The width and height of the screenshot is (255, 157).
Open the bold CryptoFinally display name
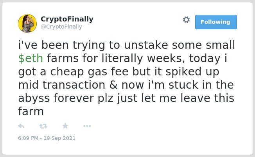(67, 19)
